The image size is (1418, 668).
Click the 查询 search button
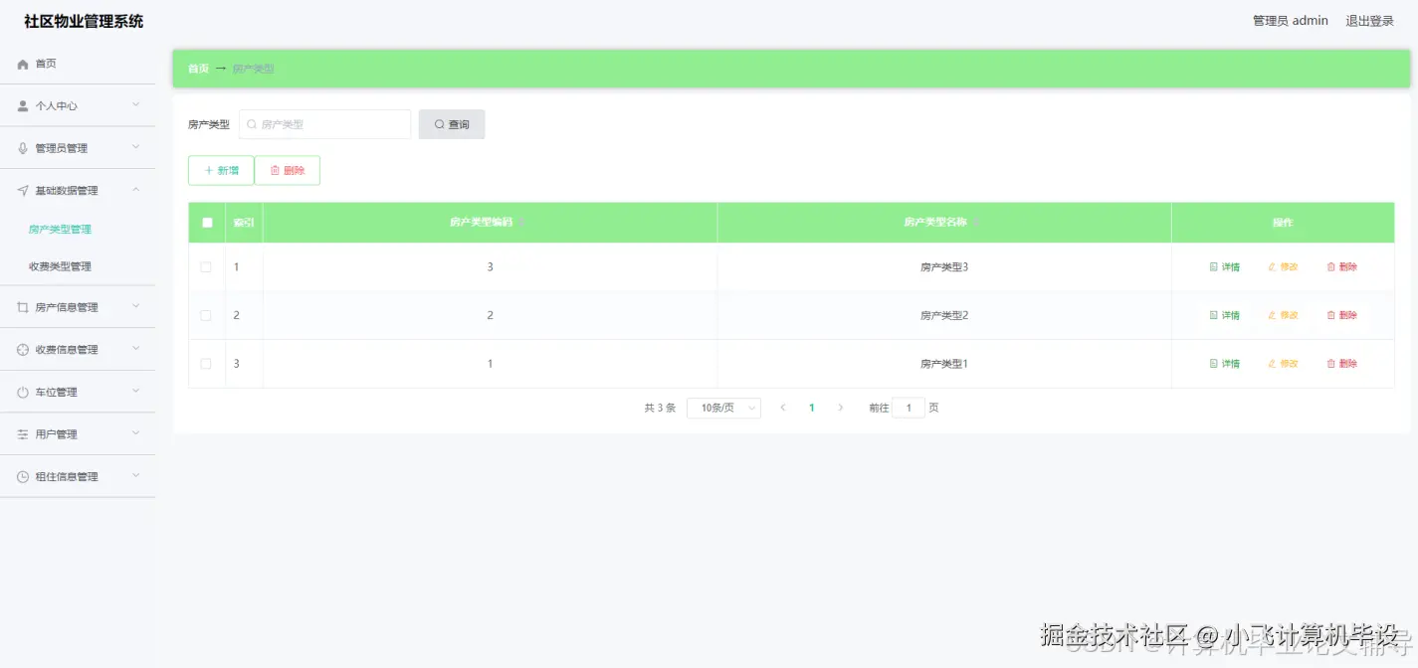click(x=452, y=124)
